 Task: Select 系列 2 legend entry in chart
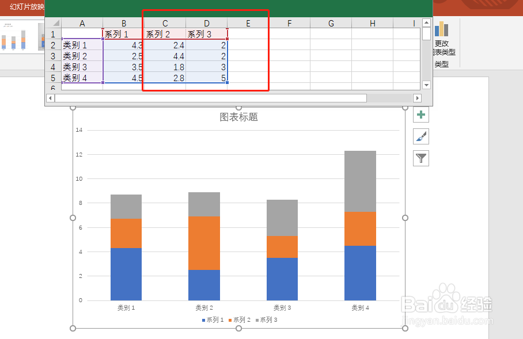click(240, 320)
